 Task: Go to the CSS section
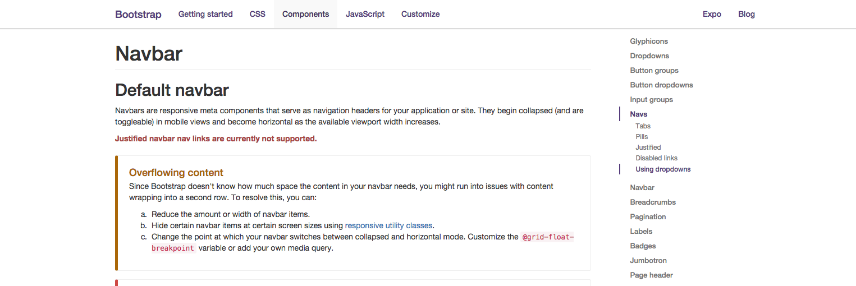pos(258,14)
